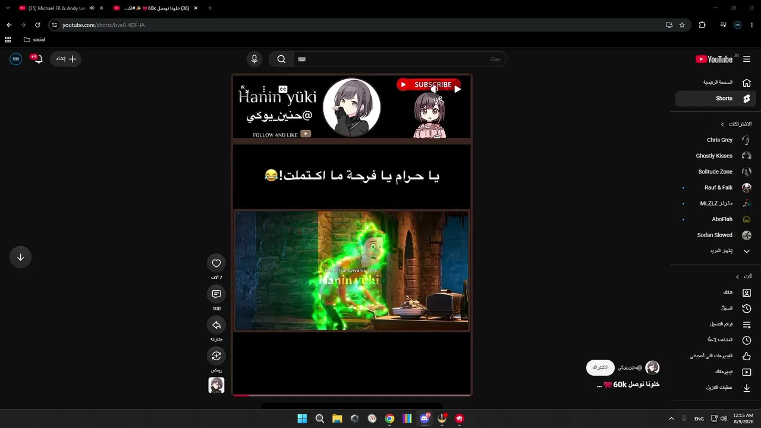Image resolution: width=761 pixels, height=428 pixels.
Task: Open Rauf & Faik channel
Action: (716, 188)
